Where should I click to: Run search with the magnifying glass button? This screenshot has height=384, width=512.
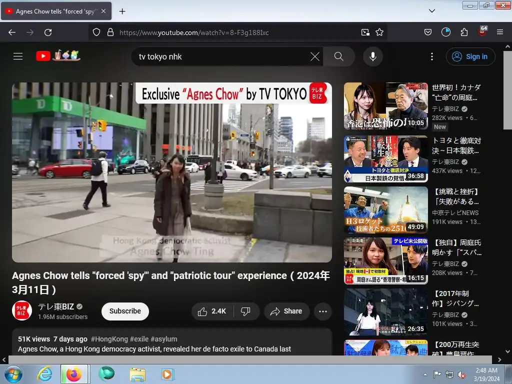(339, 56)
